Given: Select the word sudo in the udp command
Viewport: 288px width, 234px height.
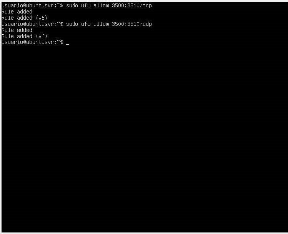Looking at the screenshot, I should 72,24.
